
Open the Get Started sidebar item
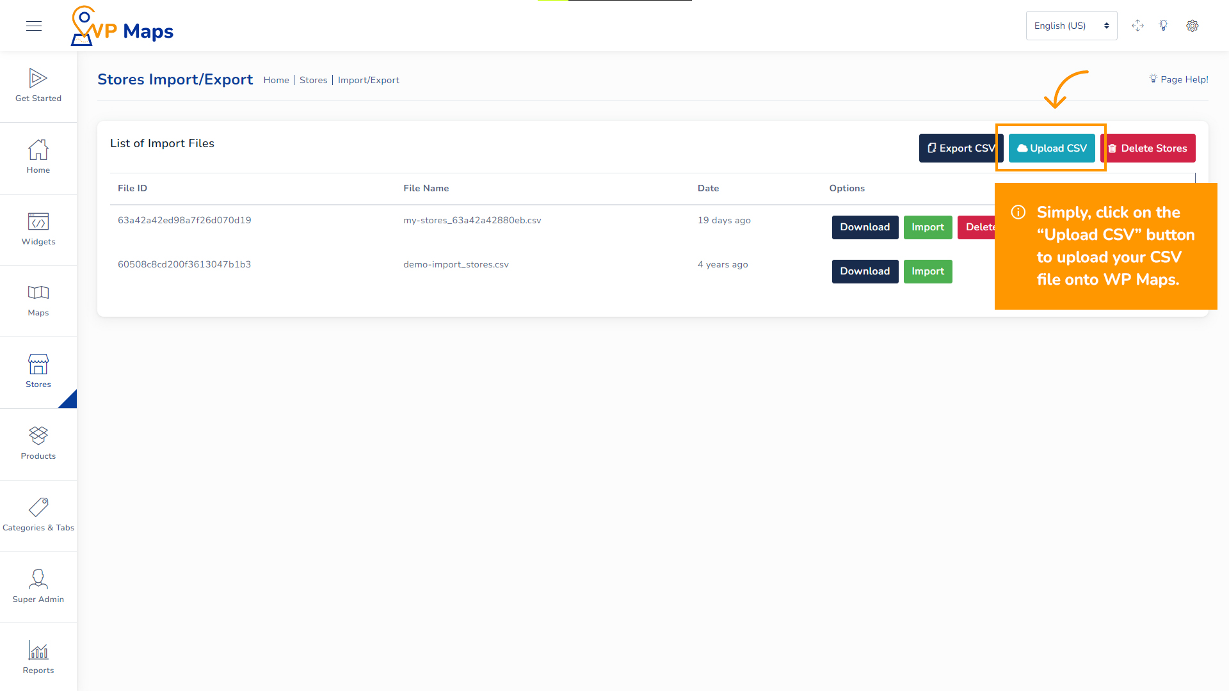click(38, 86)
